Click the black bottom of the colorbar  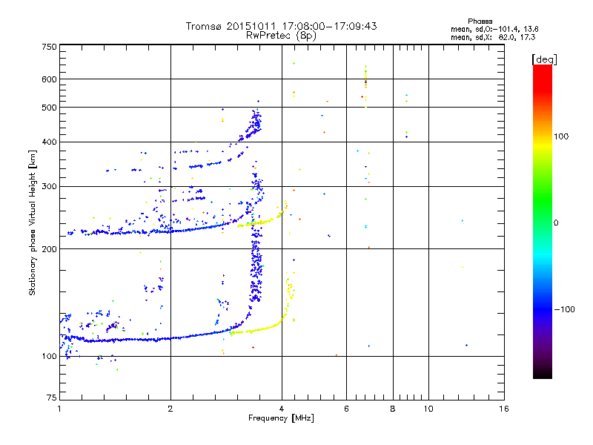tap(543, 373)
